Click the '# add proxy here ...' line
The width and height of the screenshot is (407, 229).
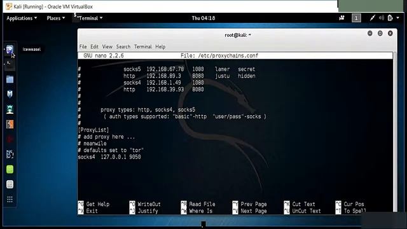[106, 137]
